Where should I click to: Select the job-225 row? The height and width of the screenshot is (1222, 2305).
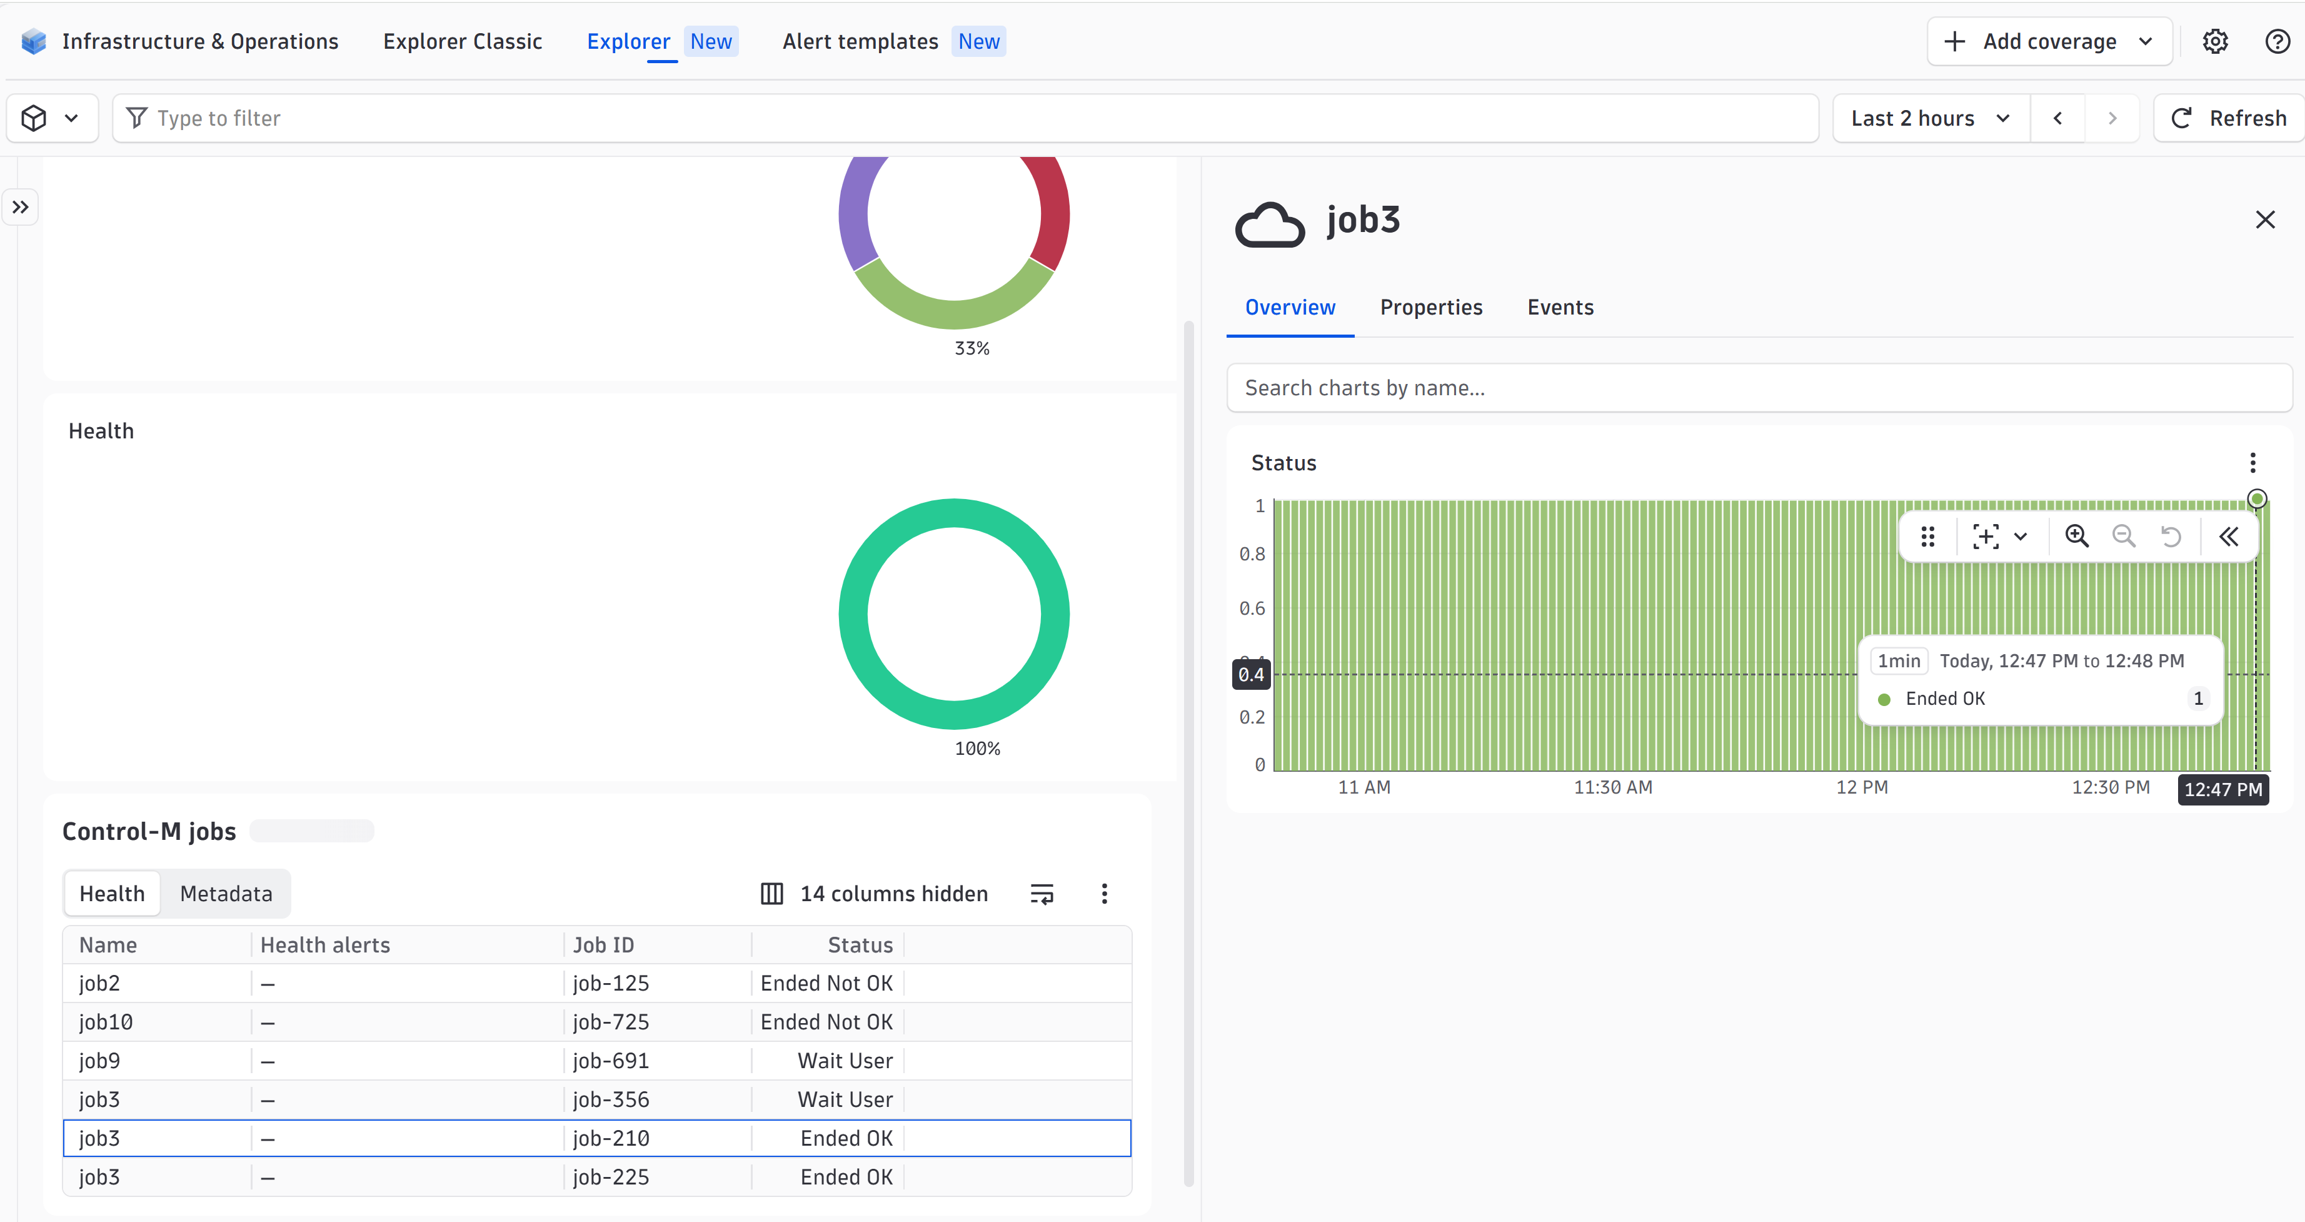click(x=597, y=1177)
